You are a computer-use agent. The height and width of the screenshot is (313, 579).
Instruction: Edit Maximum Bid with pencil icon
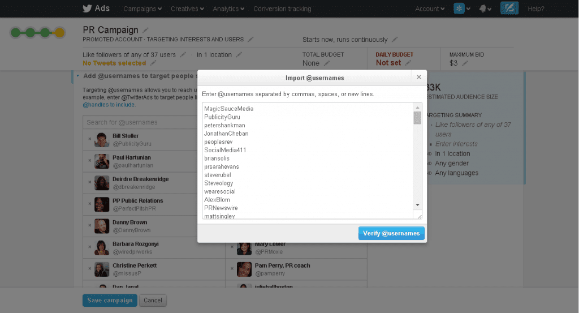465,63
